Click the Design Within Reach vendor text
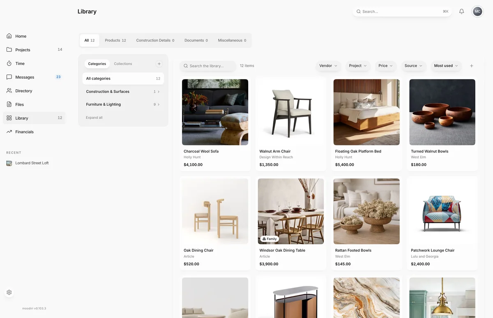Screen dimensions: 493x318 276,157
